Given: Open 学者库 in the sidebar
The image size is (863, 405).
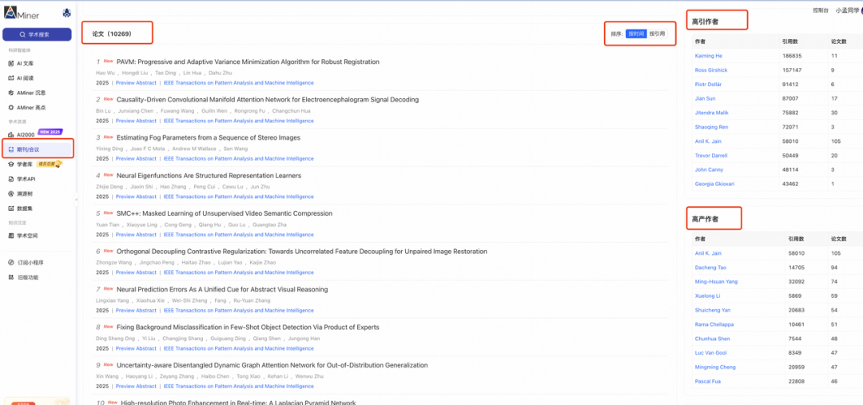Looking at the screenshot, I should (x=24, y=165).
